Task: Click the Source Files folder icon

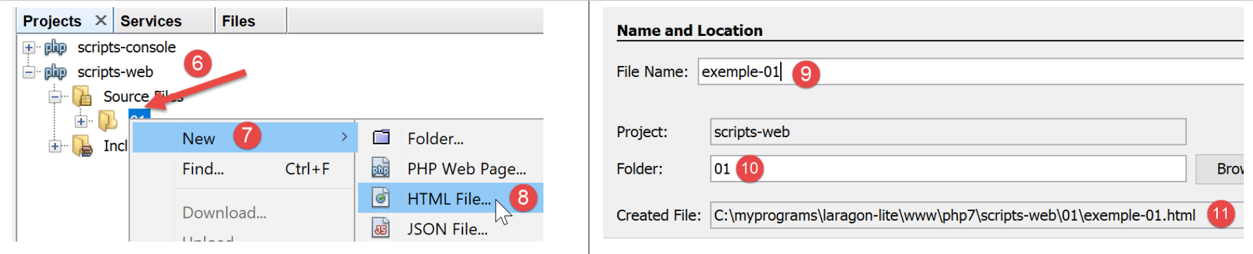Action: tap(82, 96)
